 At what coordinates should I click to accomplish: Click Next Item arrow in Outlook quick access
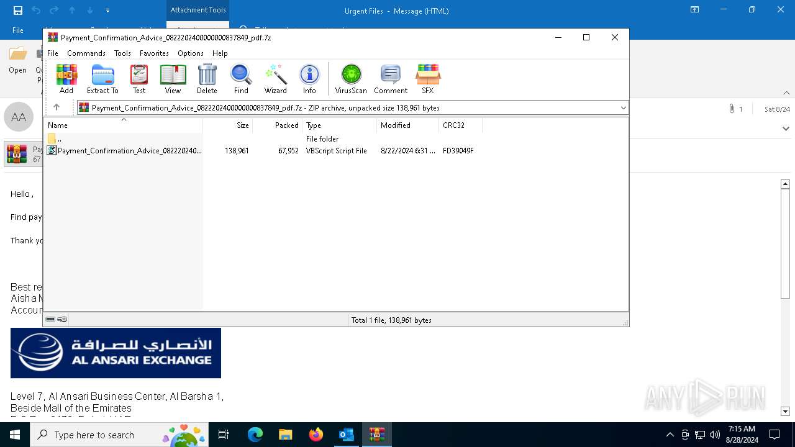[x=90, y=11]
